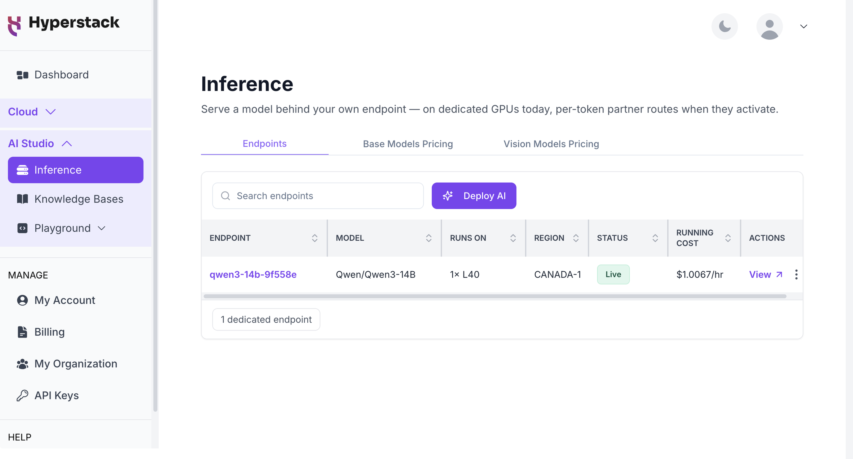This screenshot has width=853, height=459.
Task: Click the Playground code icon
Action: [23, 228]
